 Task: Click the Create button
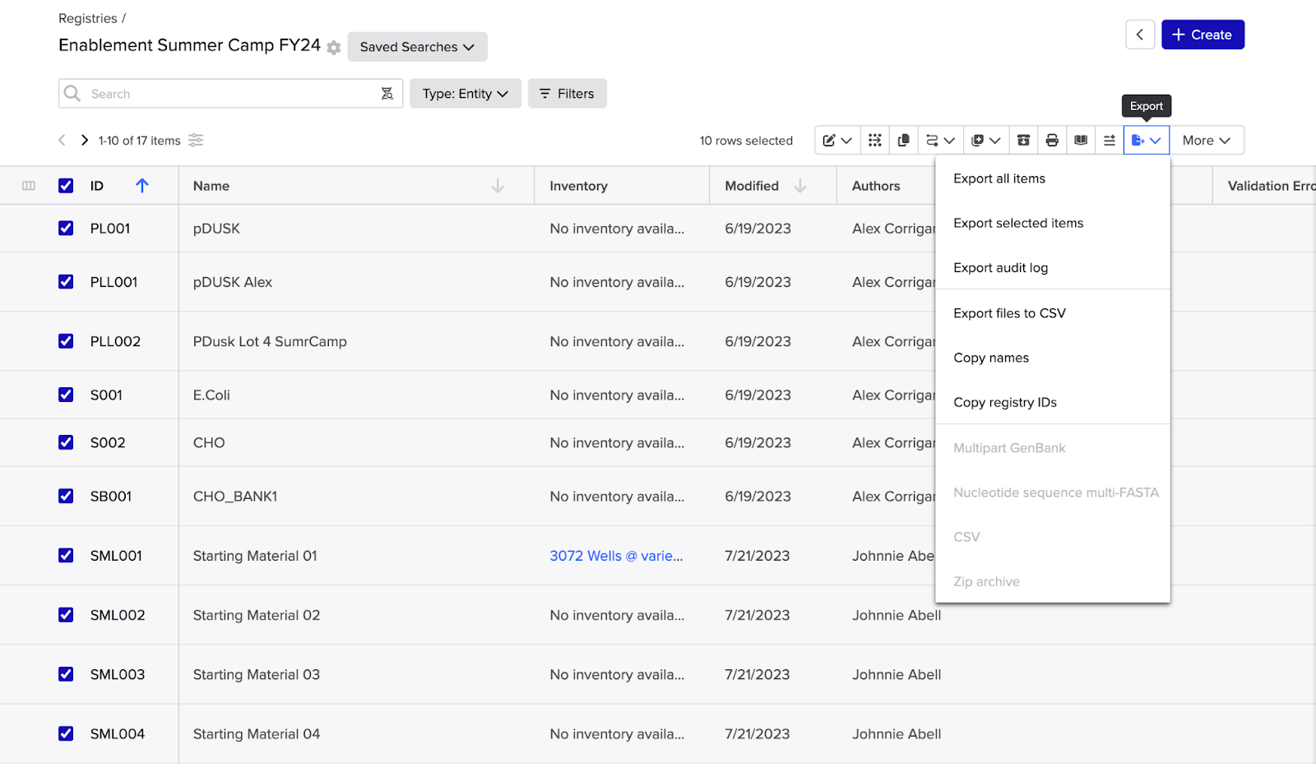[1202, 35]
